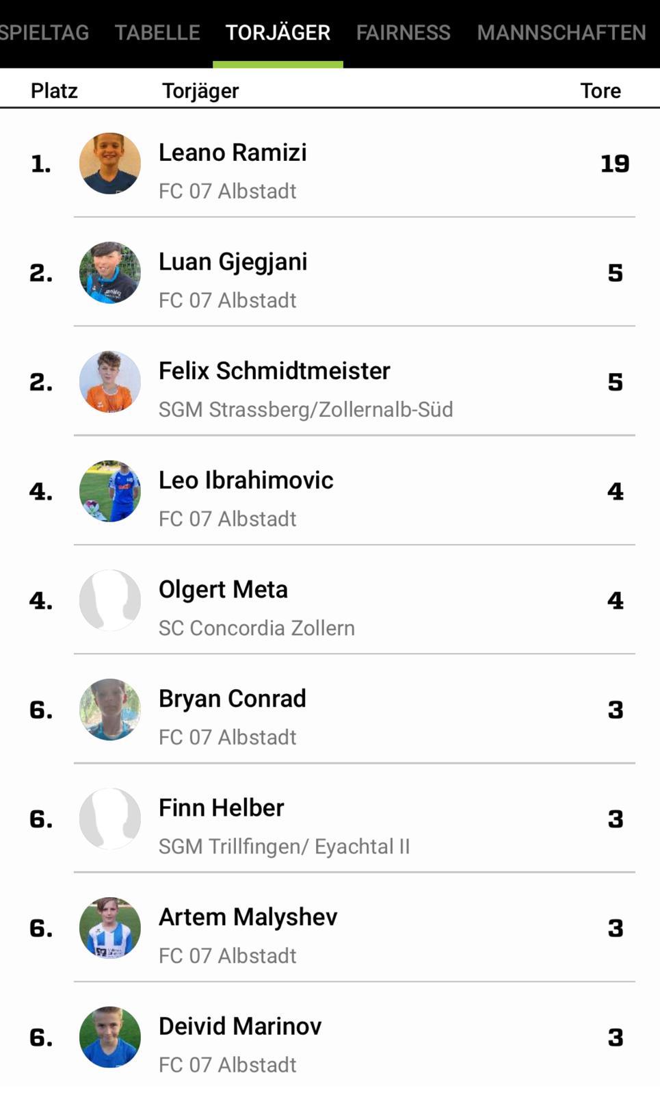Tap Deivid Marinov's profile photo

coord(110,1037)
